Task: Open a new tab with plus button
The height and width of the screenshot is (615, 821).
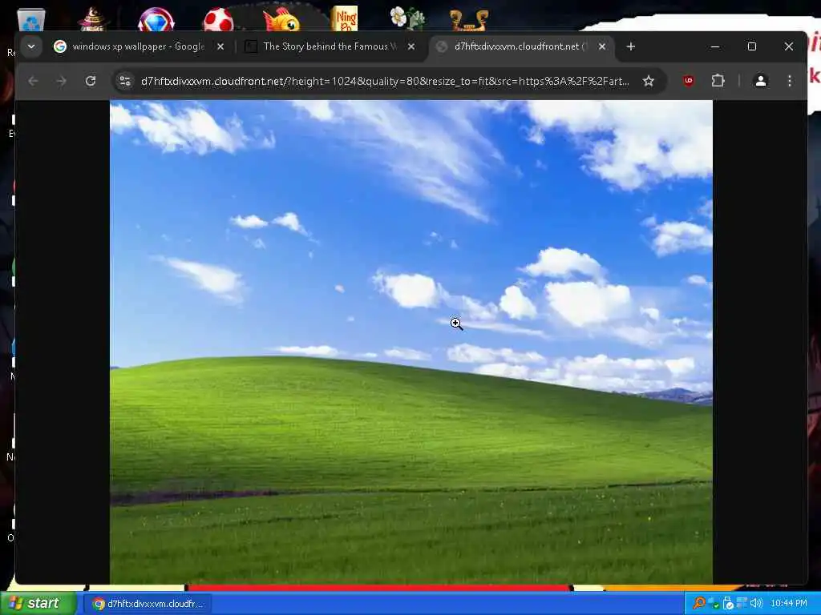Action: 631,46
